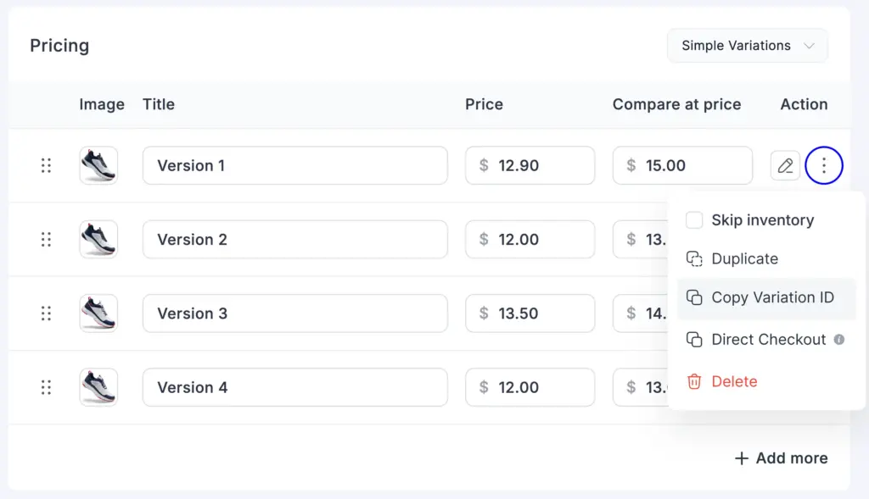This screenshot has height=499, width=869.
Task: Choose Delete from the actions menu
Action: tap(735, 381)
